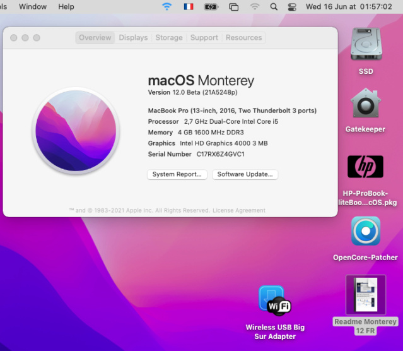Click the System Report button

pos(177,174)
